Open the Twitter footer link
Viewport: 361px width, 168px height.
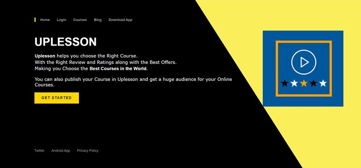pos(39,151)
